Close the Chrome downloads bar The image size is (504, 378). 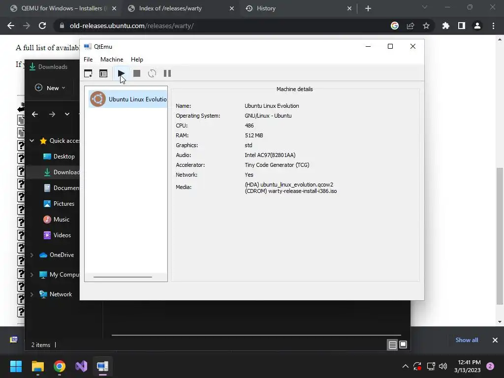click(x=495, y=340)
